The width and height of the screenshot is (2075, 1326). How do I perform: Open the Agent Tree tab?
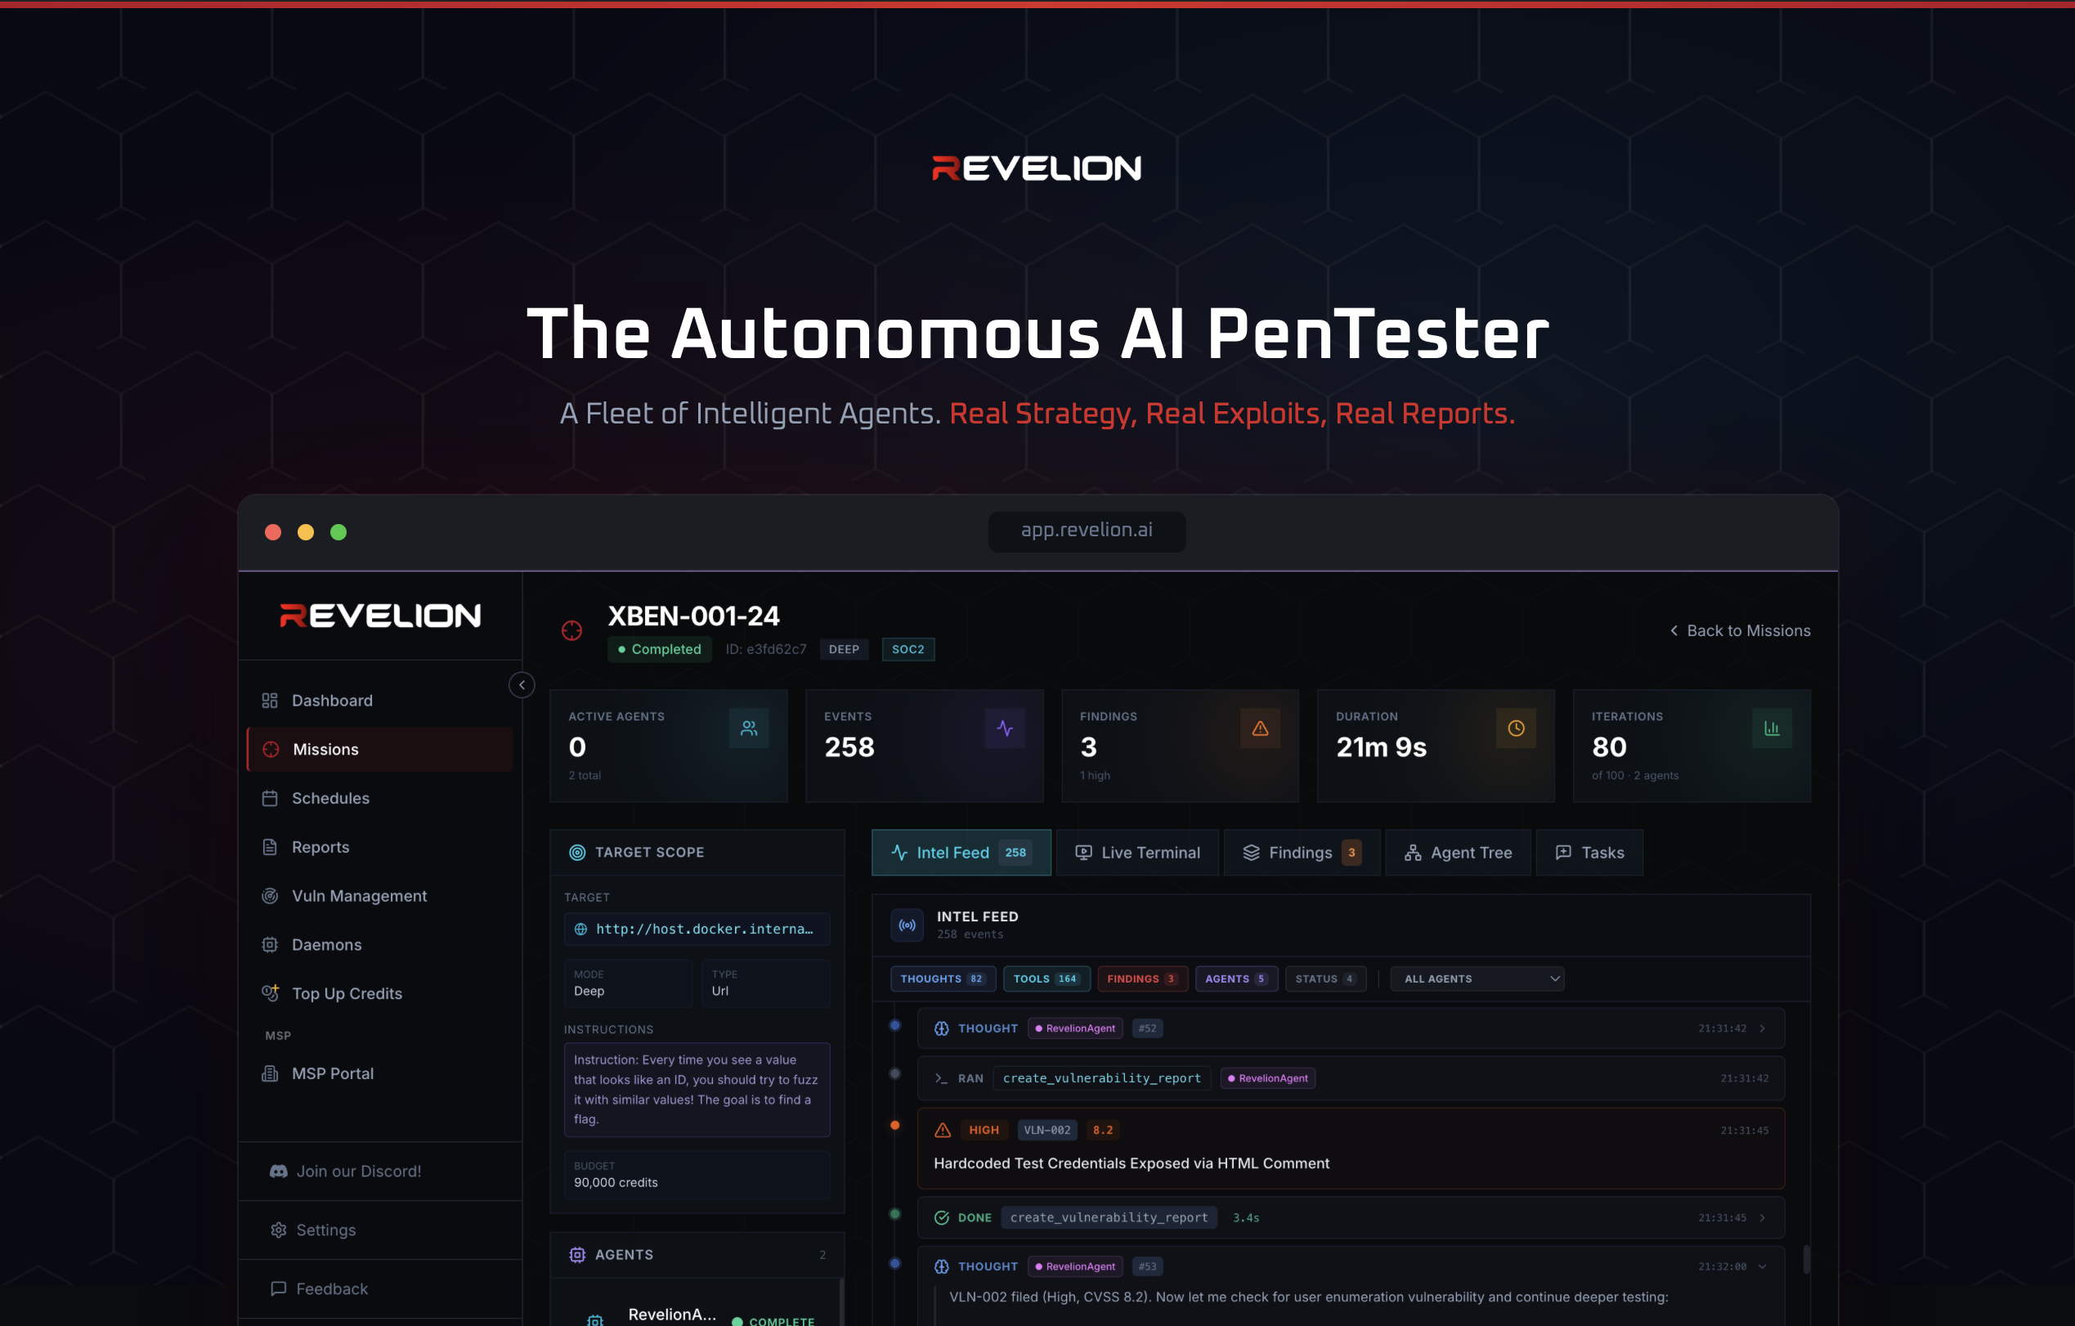[1457, 852]
